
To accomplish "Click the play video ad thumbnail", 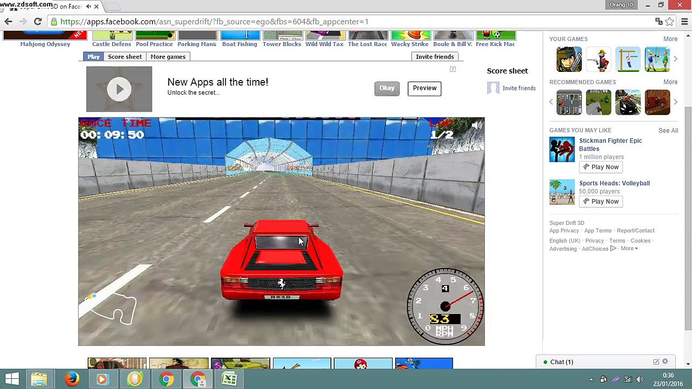I will (119, 89).
